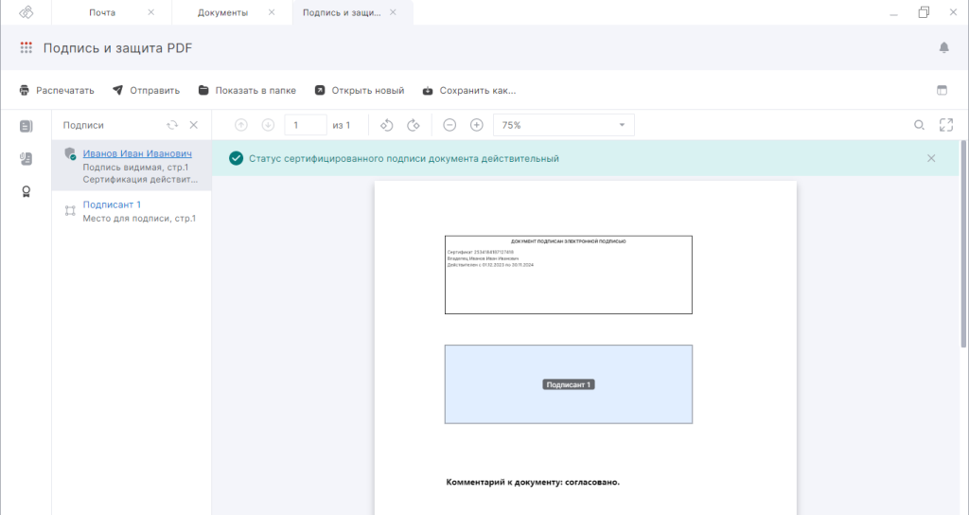Select the Подпись и защита tab

342,12
